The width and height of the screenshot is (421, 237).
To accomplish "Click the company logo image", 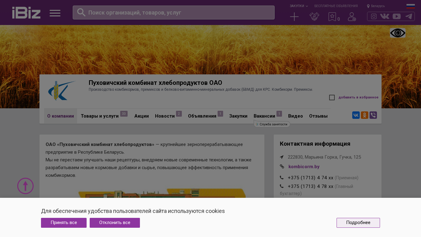I will [62, 90].
